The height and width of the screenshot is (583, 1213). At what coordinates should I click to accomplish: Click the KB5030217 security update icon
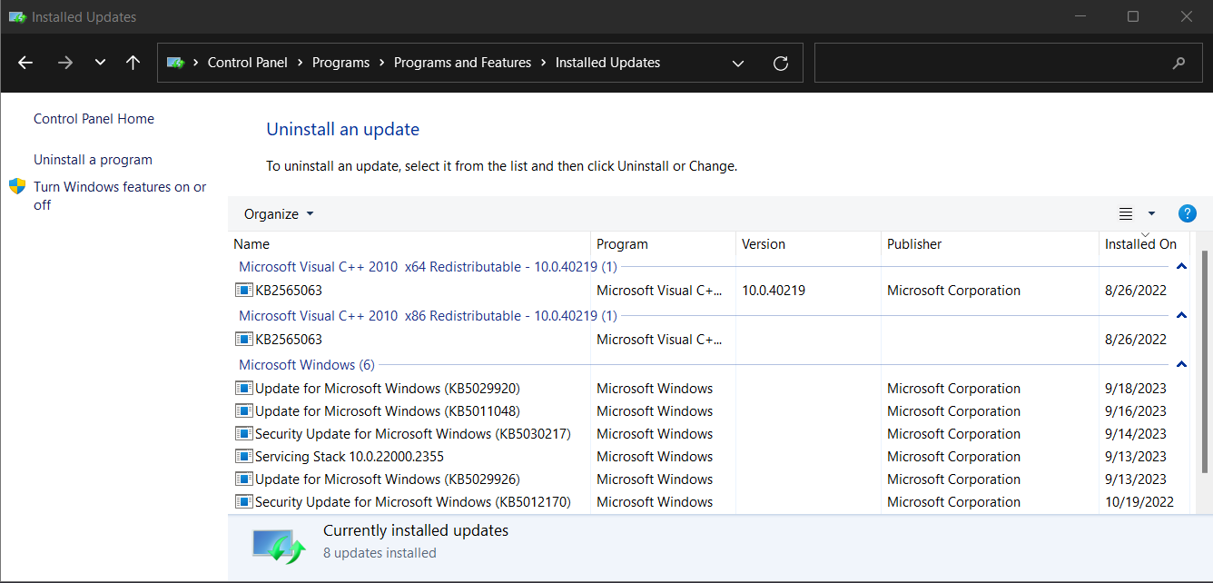click(243, 434)
